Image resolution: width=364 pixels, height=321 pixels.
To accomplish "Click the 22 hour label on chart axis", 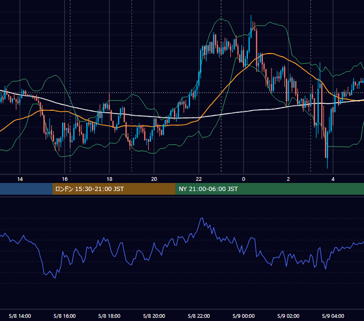I will pos(199,179).
